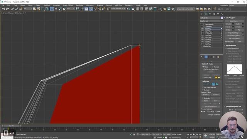Image resolution: width=247 pixels, height=139 pixels.
Task: Click the Undo arrow icon
Action: click(3, 9)
